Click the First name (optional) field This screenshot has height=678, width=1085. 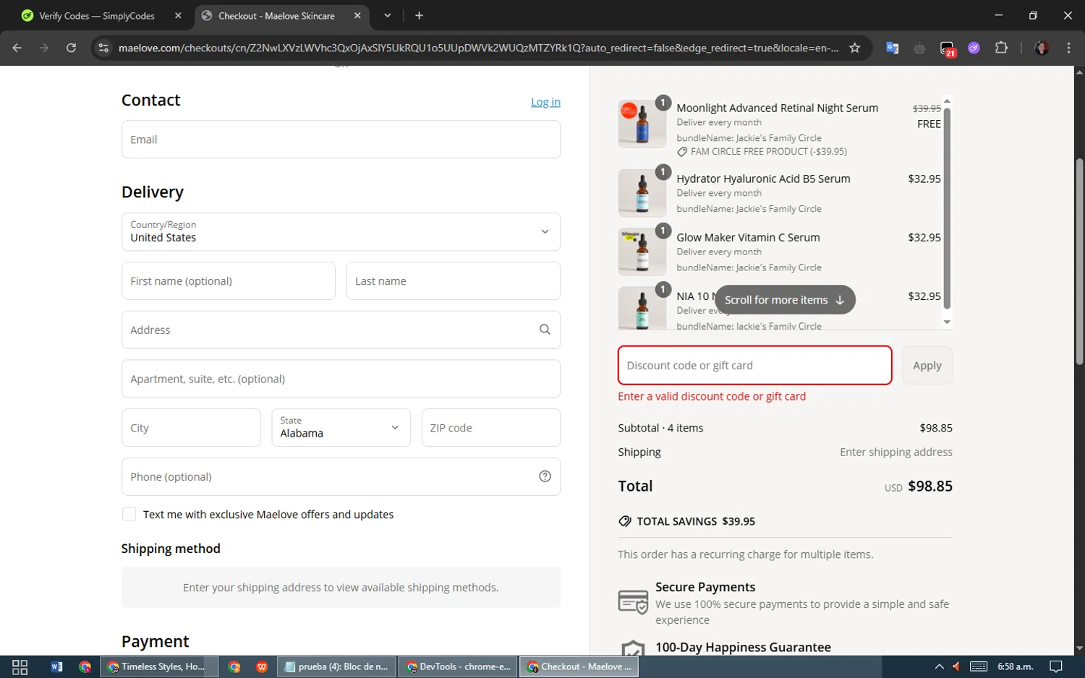(x=229, y=280)
